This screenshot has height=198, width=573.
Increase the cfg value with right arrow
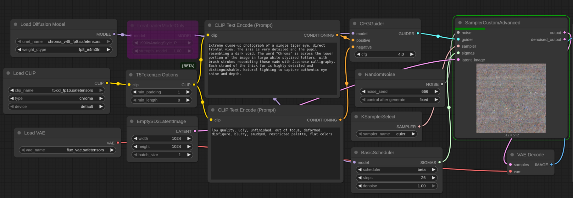(412, 54)
